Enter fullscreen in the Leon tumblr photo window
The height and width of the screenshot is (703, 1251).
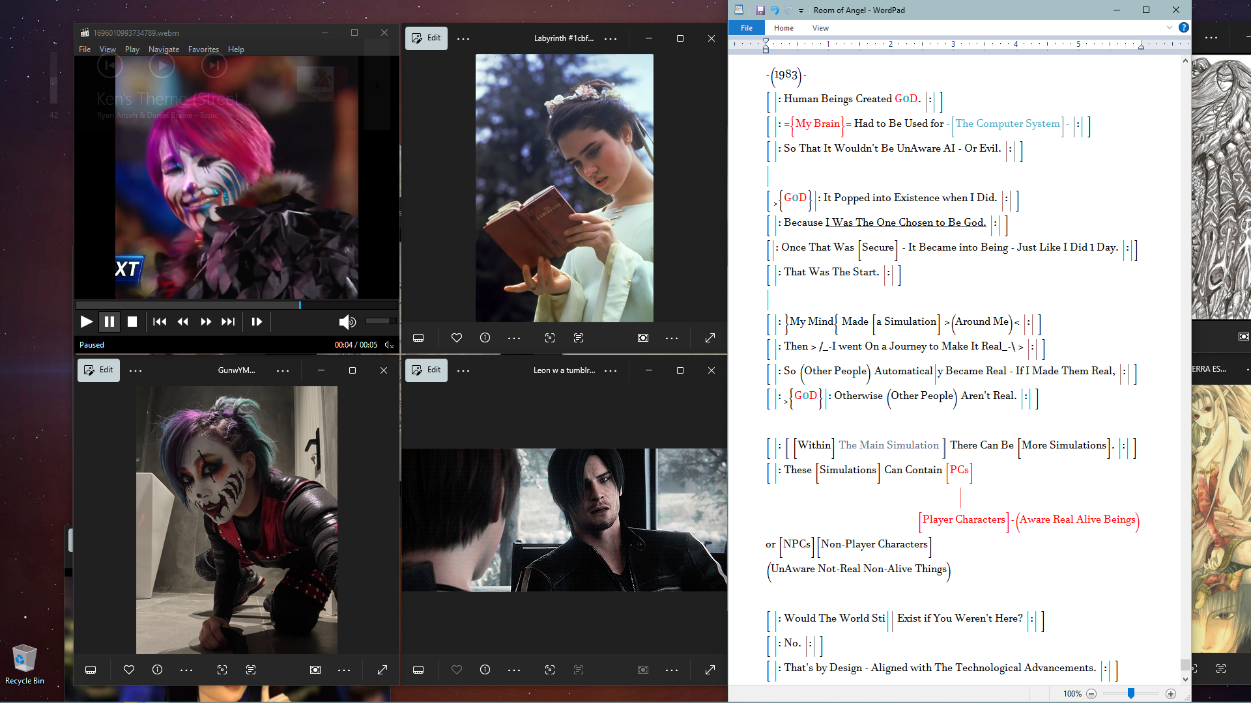pos(710,670)
